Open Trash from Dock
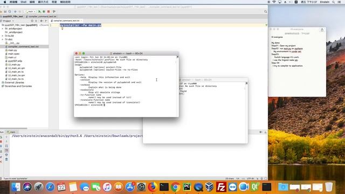Viewport: 345px width, 194px height. (x=329, y=187)
